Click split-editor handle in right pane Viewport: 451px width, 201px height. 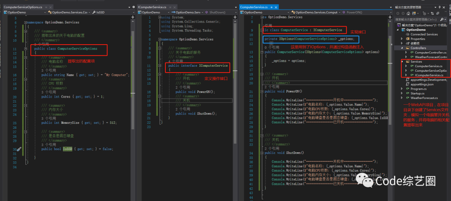[x=390, y=17]
